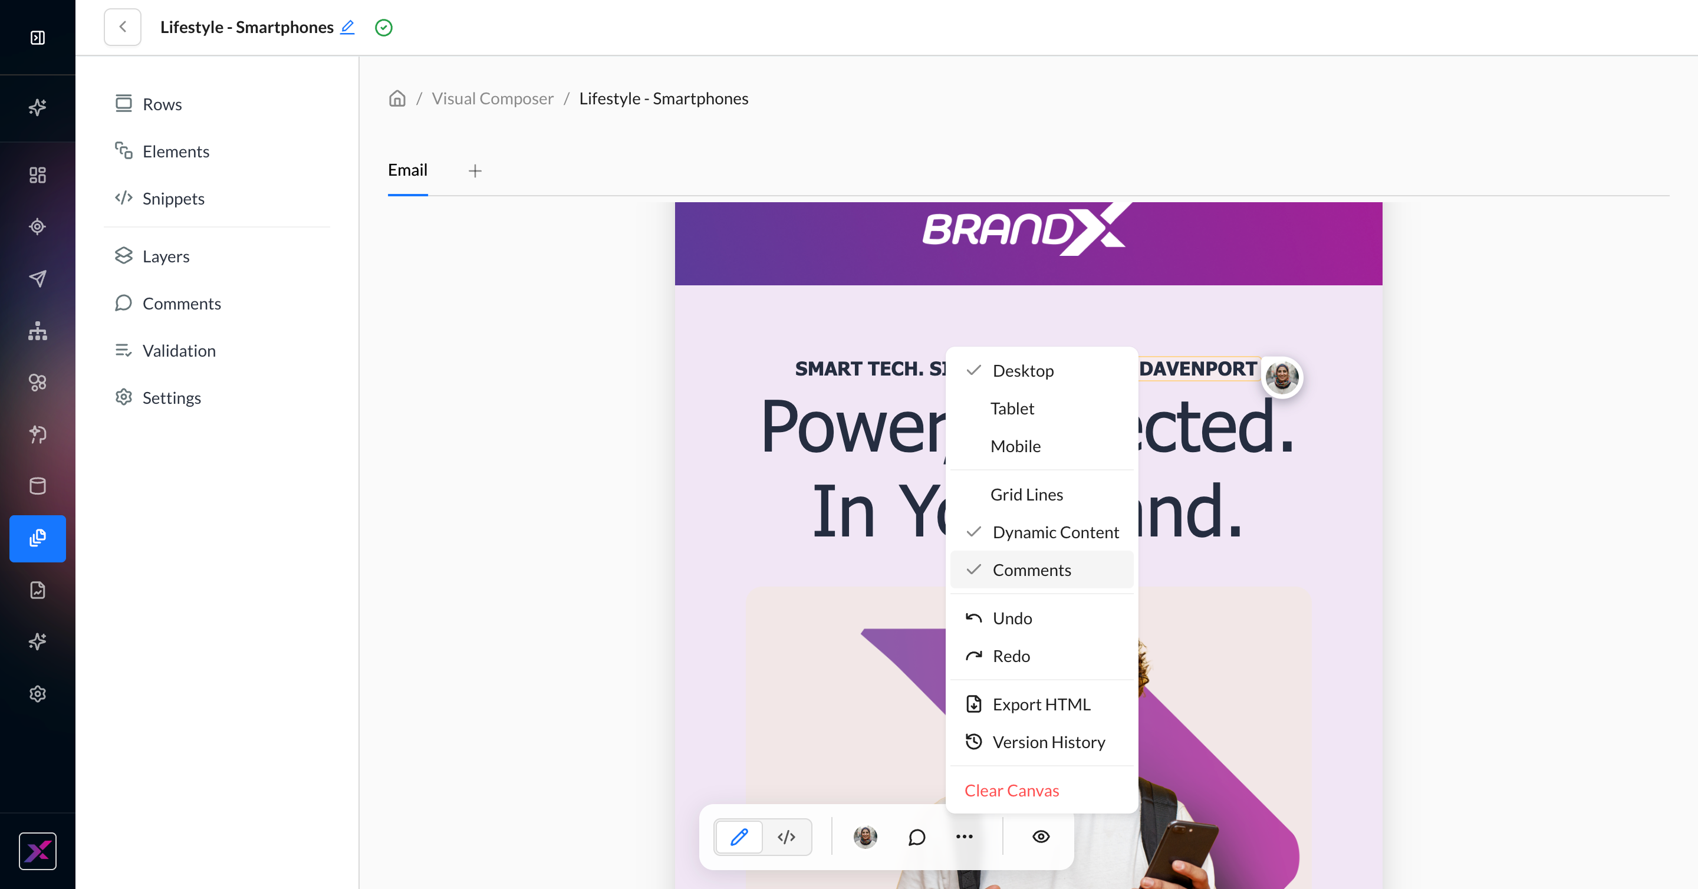1698x889 pixels.
Task: Click the green saved status checkmark
Action: 384,28
